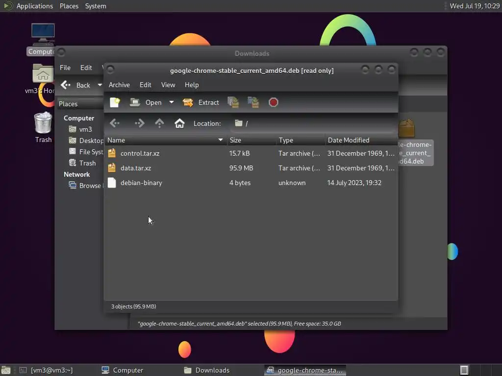
Task: Select Browse Network in Downloads sidebar
Action: point(86,186)
